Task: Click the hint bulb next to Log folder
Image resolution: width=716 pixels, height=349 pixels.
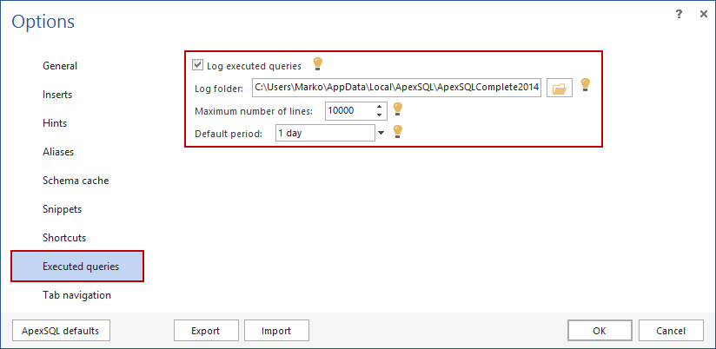Action: 586,85
